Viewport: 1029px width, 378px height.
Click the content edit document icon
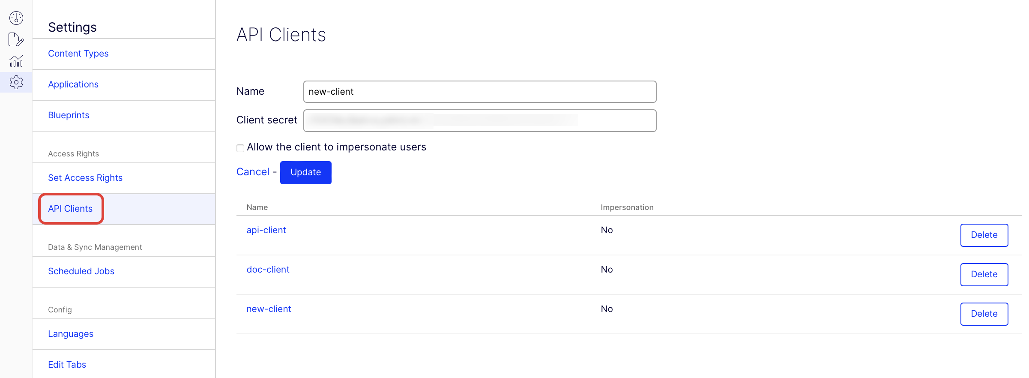pyautogui.click(x=16, y=39)
